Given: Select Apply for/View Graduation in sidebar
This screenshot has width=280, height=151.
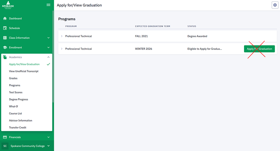Looking at the screenshot, I should coord(24,64).
